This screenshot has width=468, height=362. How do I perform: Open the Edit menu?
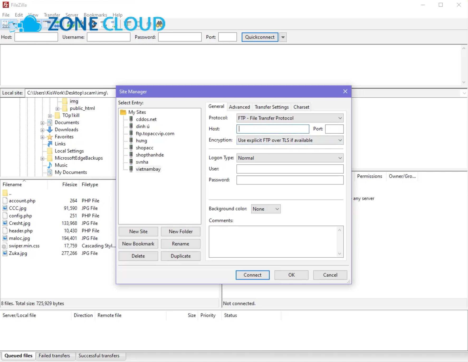click(x=19, y=15)
